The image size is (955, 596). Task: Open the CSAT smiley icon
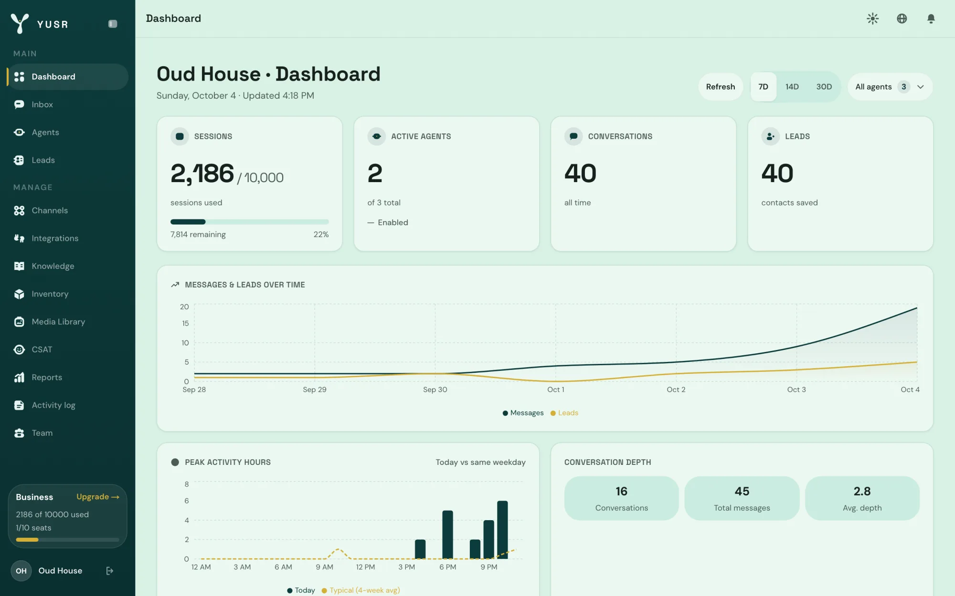point(19,349)
